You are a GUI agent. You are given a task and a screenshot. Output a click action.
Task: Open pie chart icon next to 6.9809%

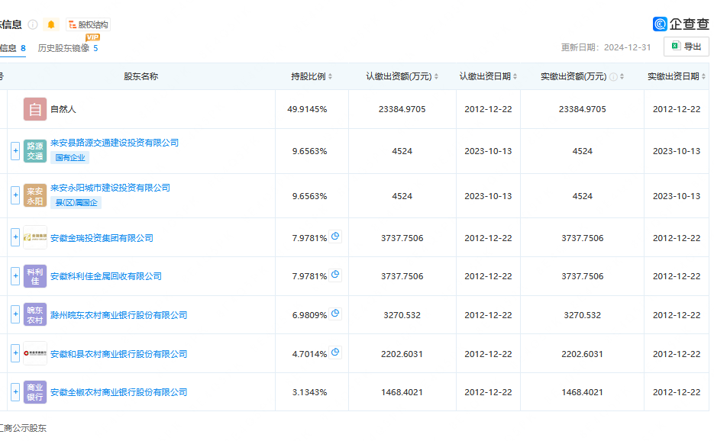[334, 314]
